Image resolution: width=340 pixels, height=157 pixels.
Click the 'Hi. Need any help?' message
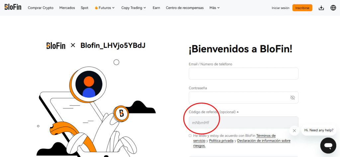click(319, 130)
